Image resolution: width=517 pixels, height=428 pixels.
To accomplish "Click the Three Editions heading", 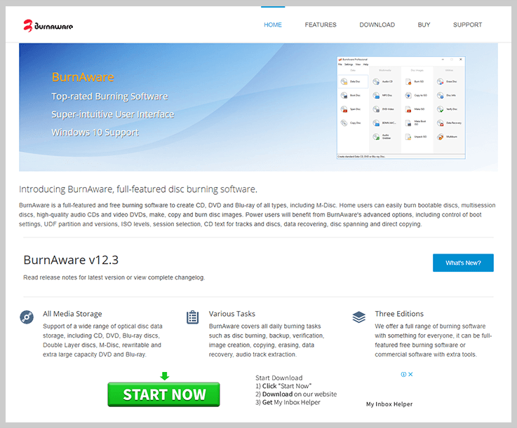I will click(x=399, y=314).
